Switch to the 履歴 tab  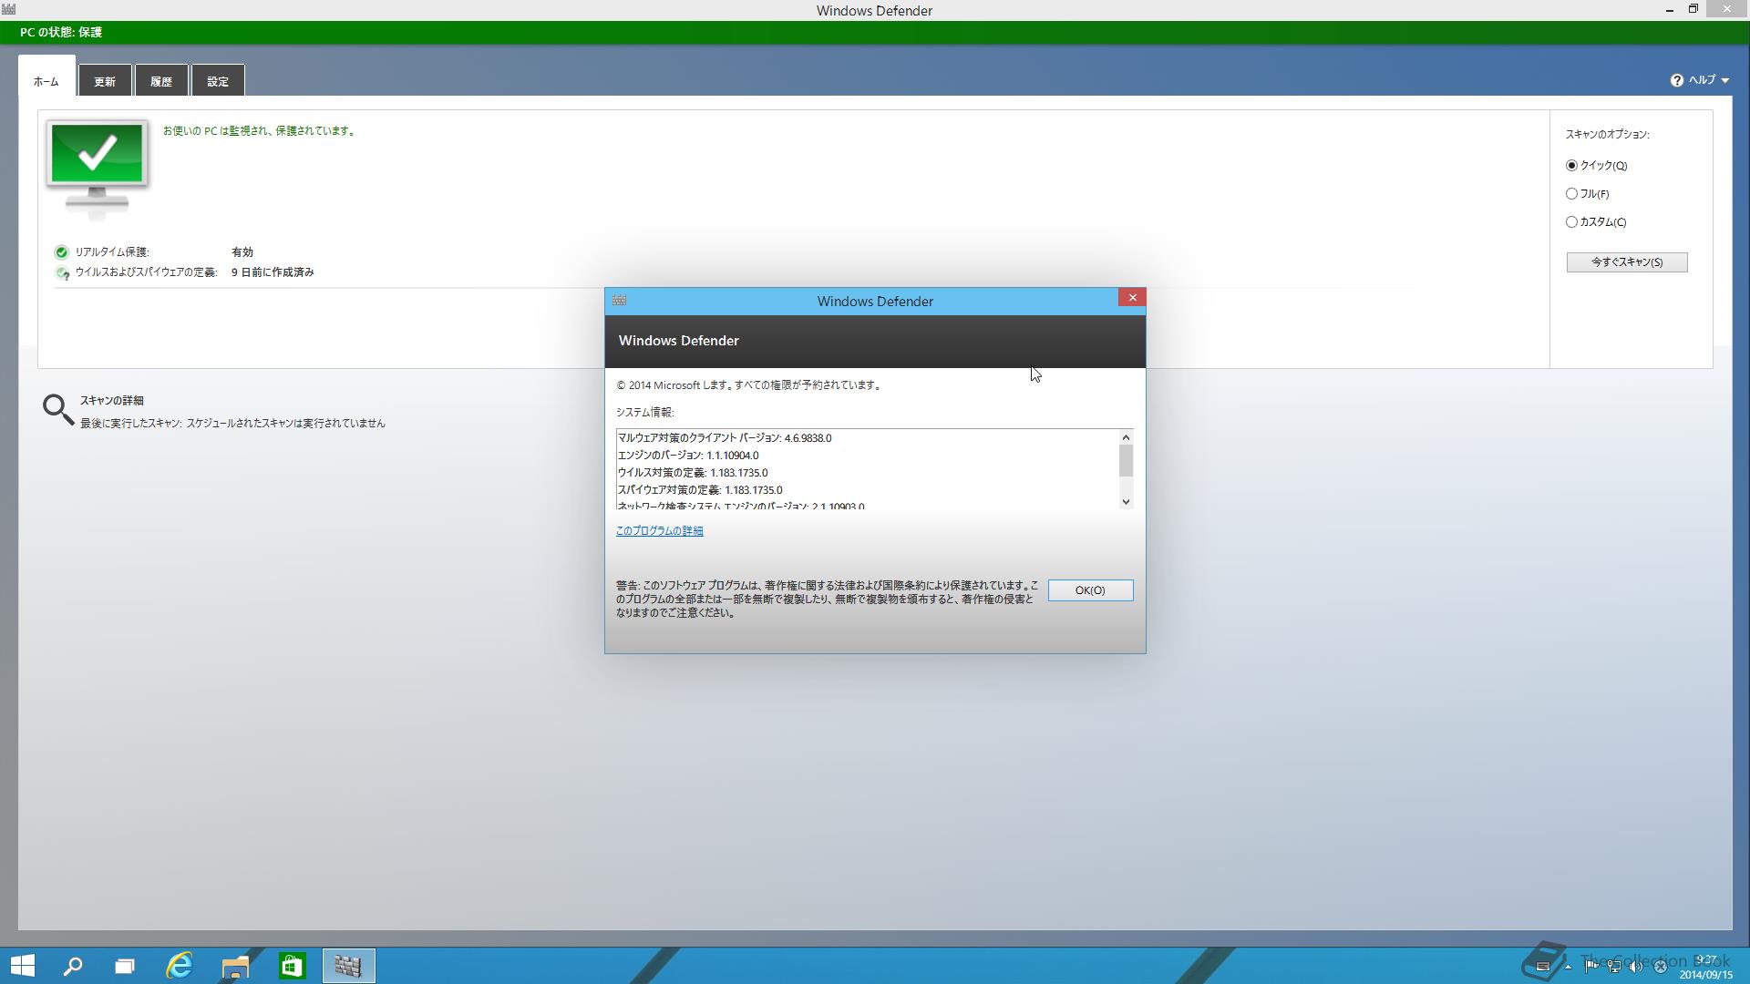coord(161,81)
